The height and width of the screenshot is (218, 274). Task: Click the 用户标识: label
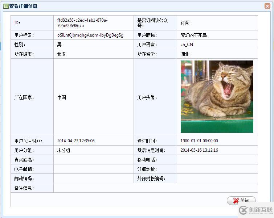[x=24, y=35]
